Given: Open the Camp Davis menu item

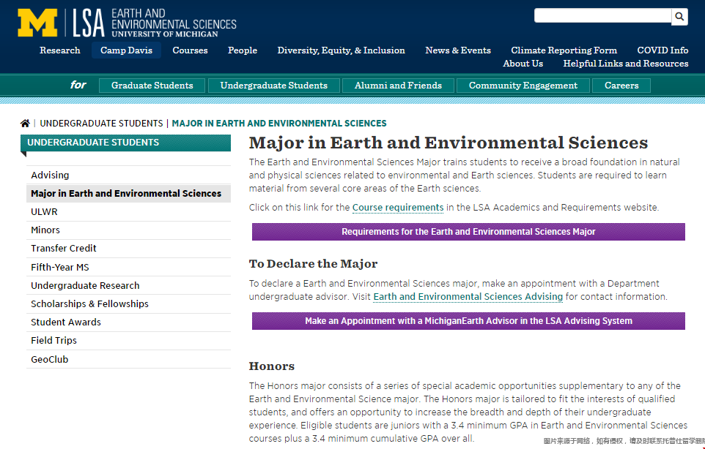Looking at the screenshot, I should click(x=126, y=50).
